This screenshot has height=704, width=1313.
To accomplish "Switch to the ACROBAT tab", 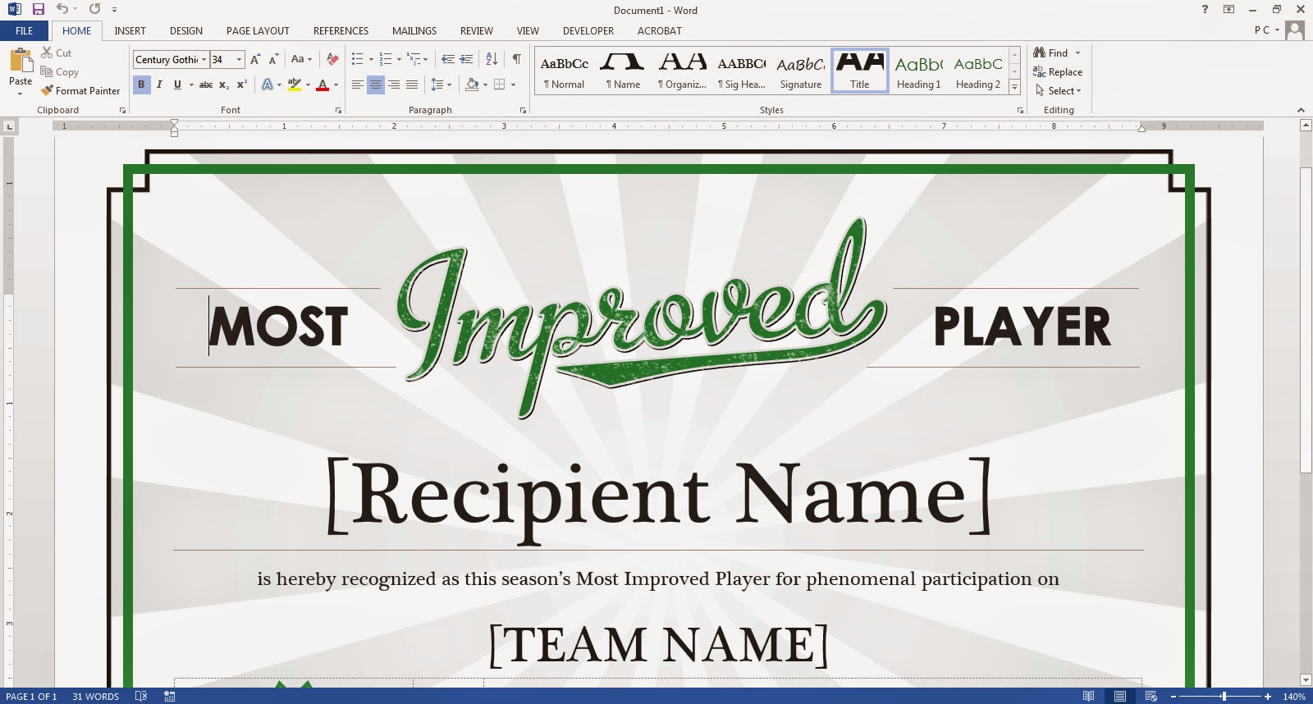I will click(659, 30).
